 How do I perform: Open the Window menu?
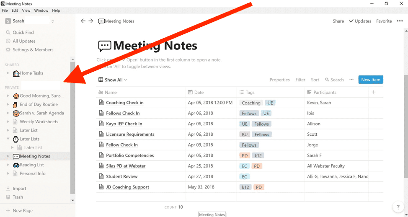[x=41, y=10]
